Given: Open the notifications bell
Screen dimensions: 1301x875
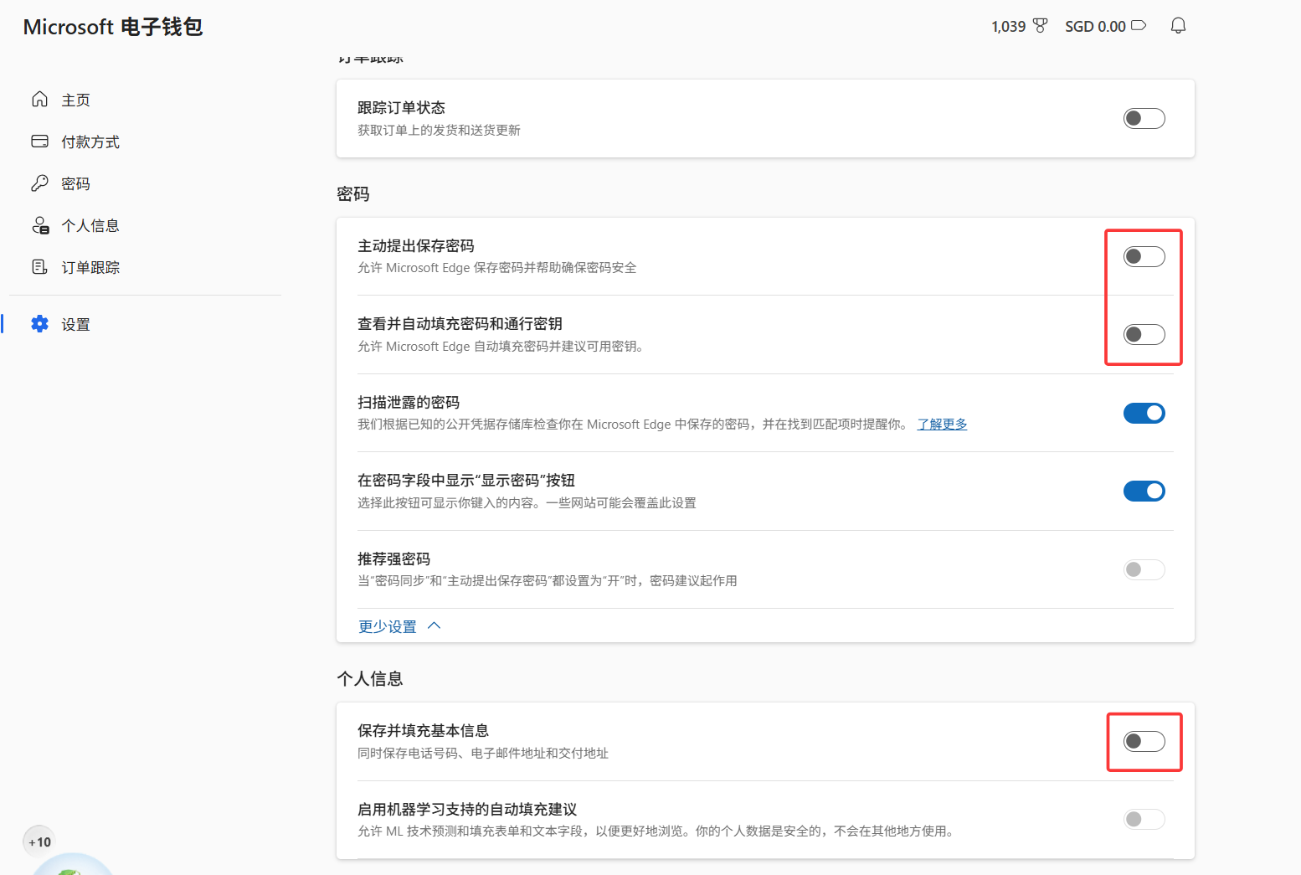Looking at the screenshot, I should pyautogui.click(x=1178, y=26).
